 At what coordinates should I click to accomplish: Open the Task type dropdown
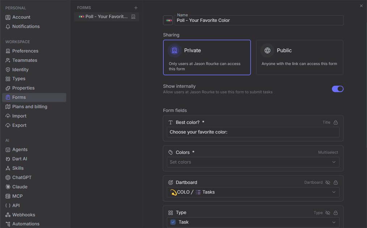(x=253, y=222)
